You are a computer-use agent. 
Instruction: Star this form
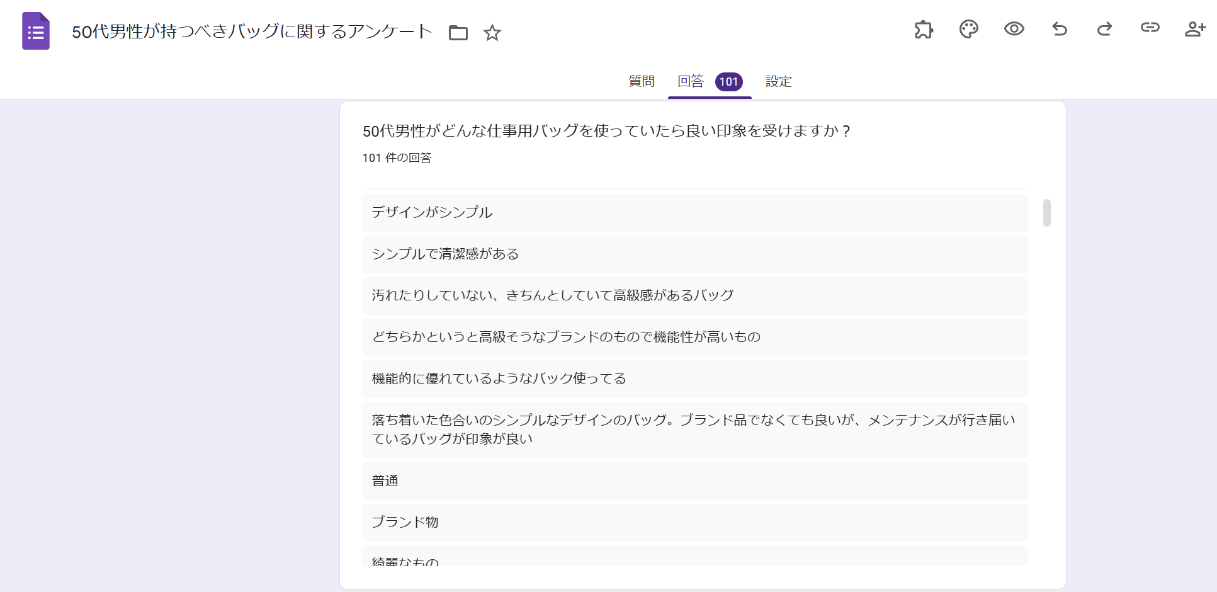tap(492, 32)
